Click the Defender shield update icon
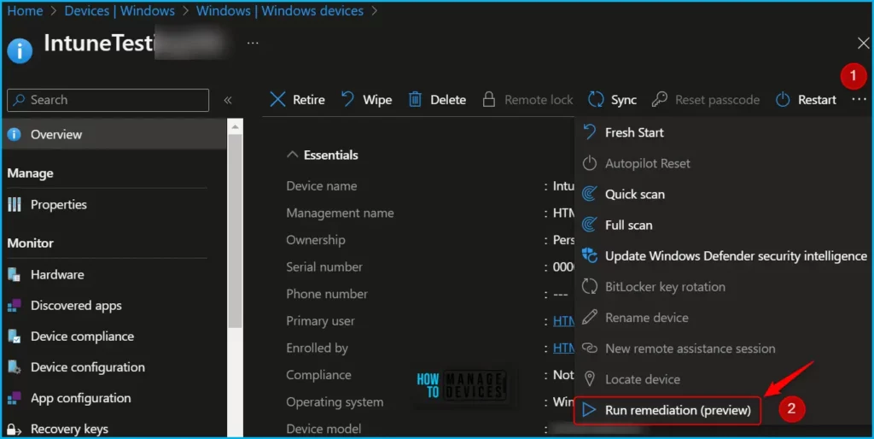This screenshot has width=874, height=439. click(589, 255)
